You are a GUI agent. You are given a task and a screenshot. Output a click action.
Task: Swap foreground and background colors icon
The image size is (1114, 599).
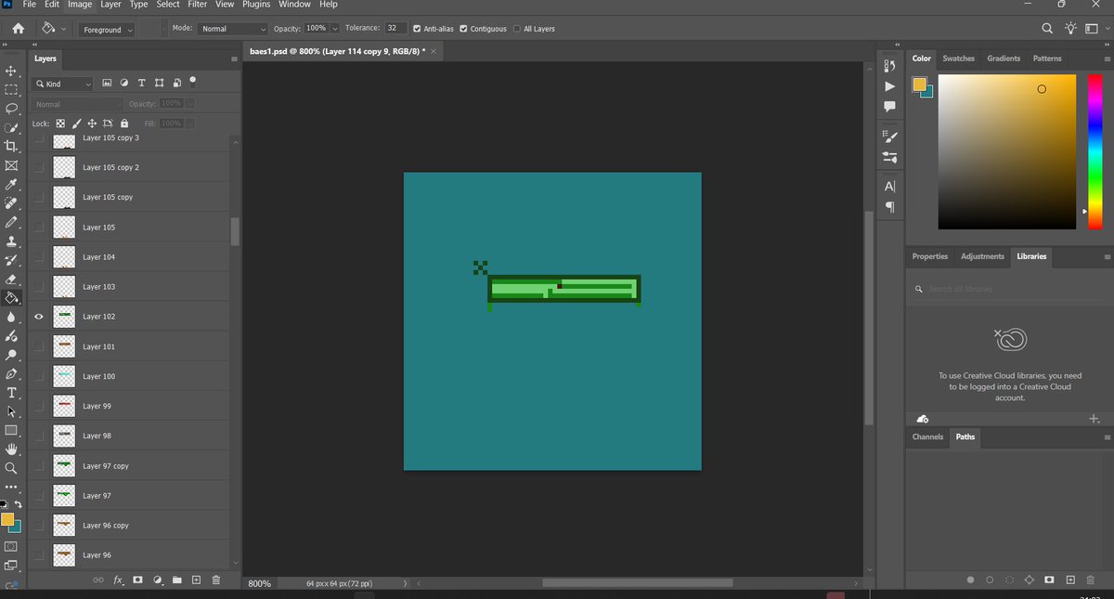tap(18, 504)
